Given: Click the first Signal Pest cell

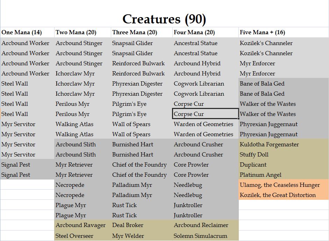Looking at the screenshot, I should (27, 165).
